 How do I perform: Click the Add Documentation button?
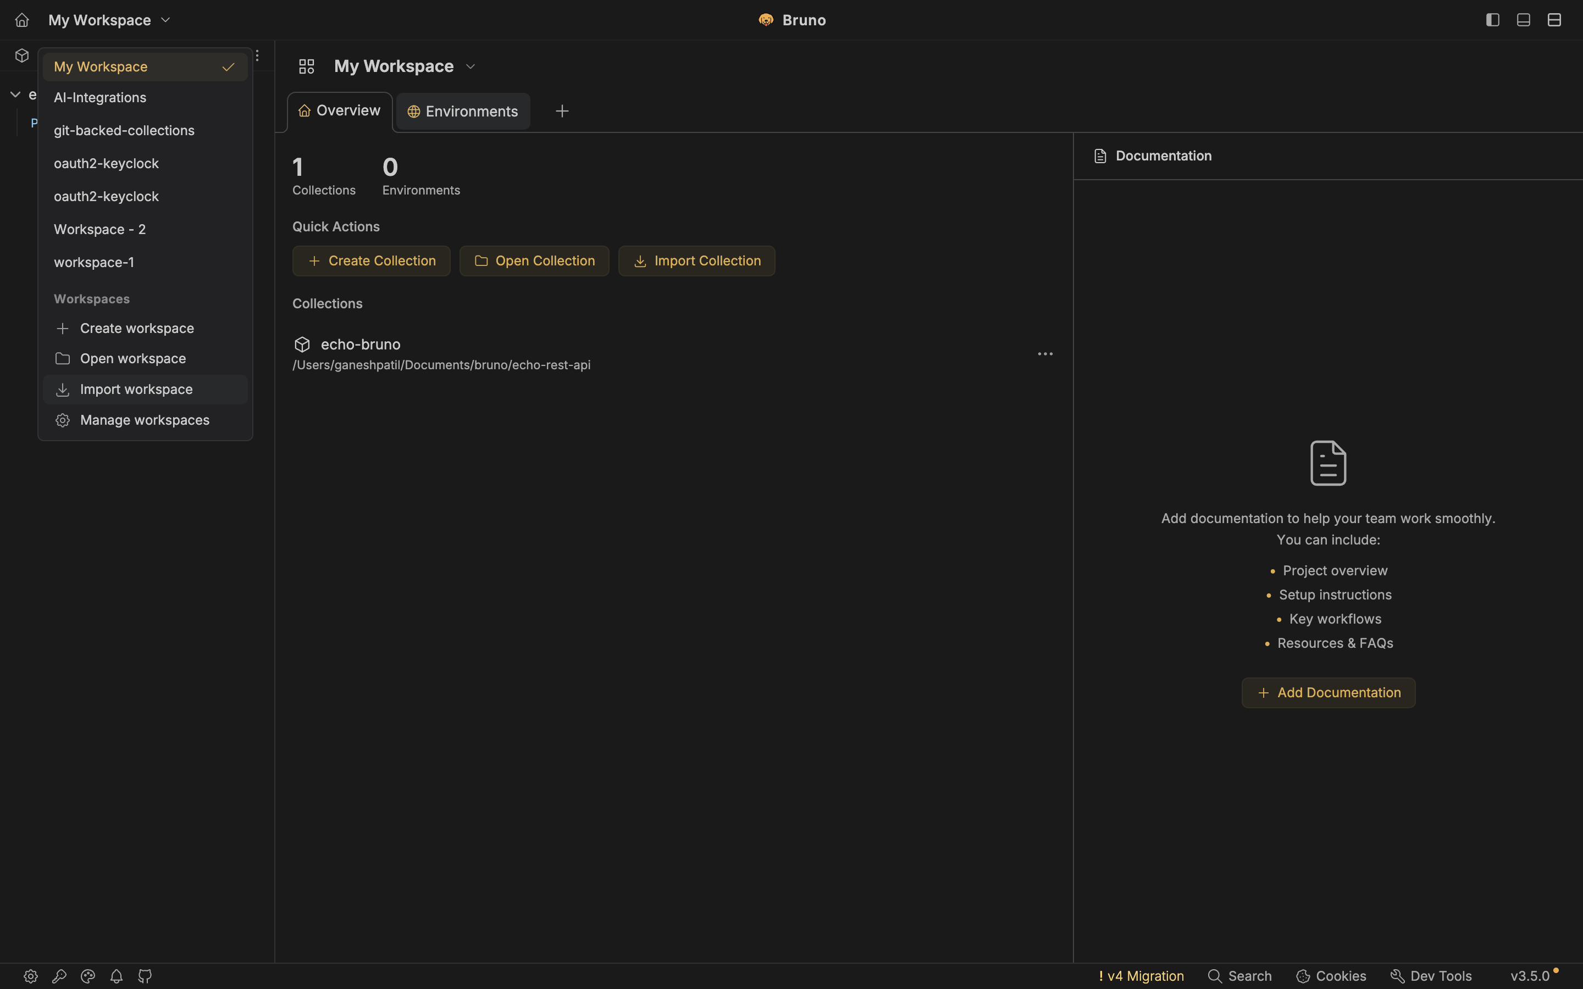coord(1329,693)
